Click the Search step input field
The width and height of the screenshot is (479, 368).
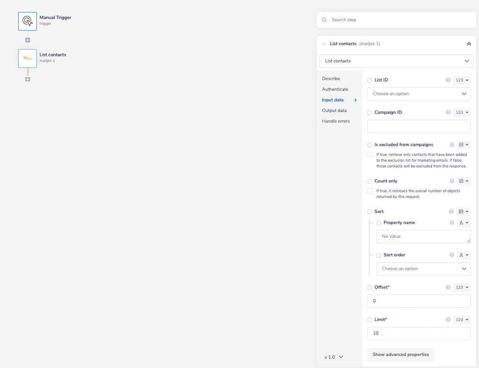[x=400, y=20]
